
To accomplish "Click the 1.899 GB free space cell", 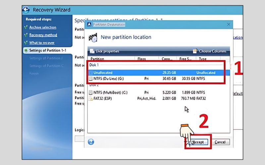I will click(x=188, y=92).
